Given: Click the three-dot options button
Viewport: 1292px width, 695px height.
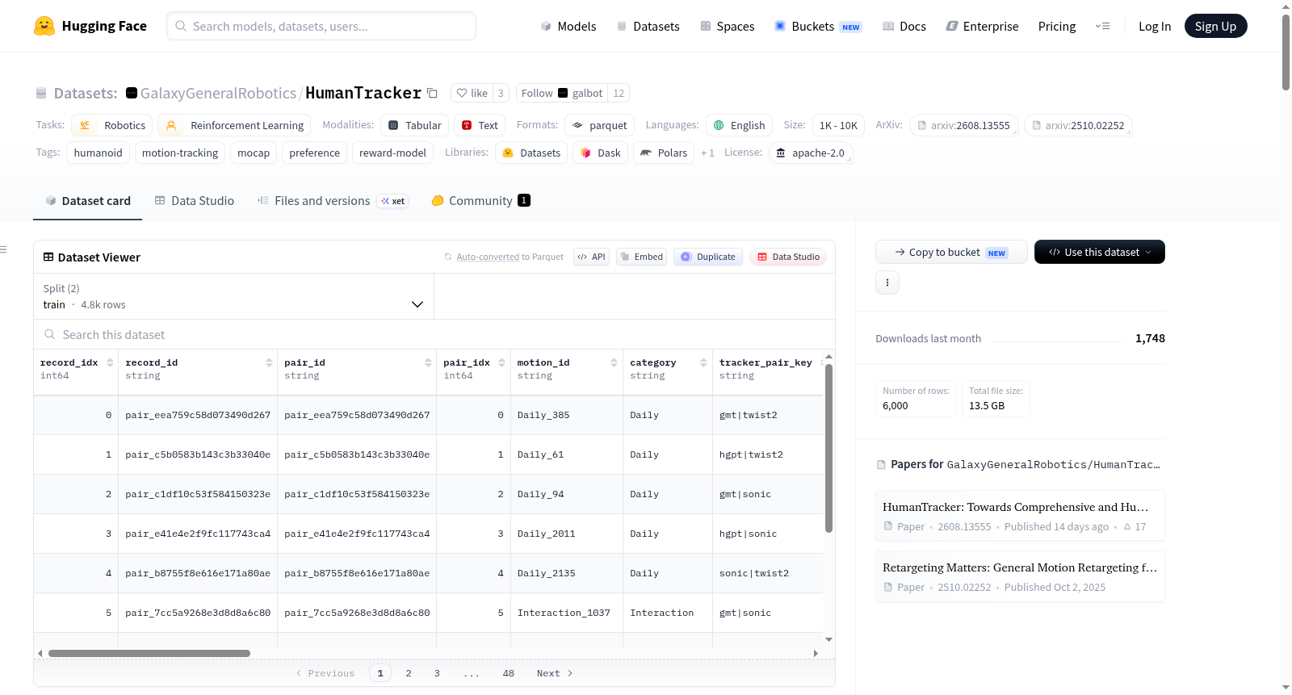Looking at the screenshot, I should 887,283.
